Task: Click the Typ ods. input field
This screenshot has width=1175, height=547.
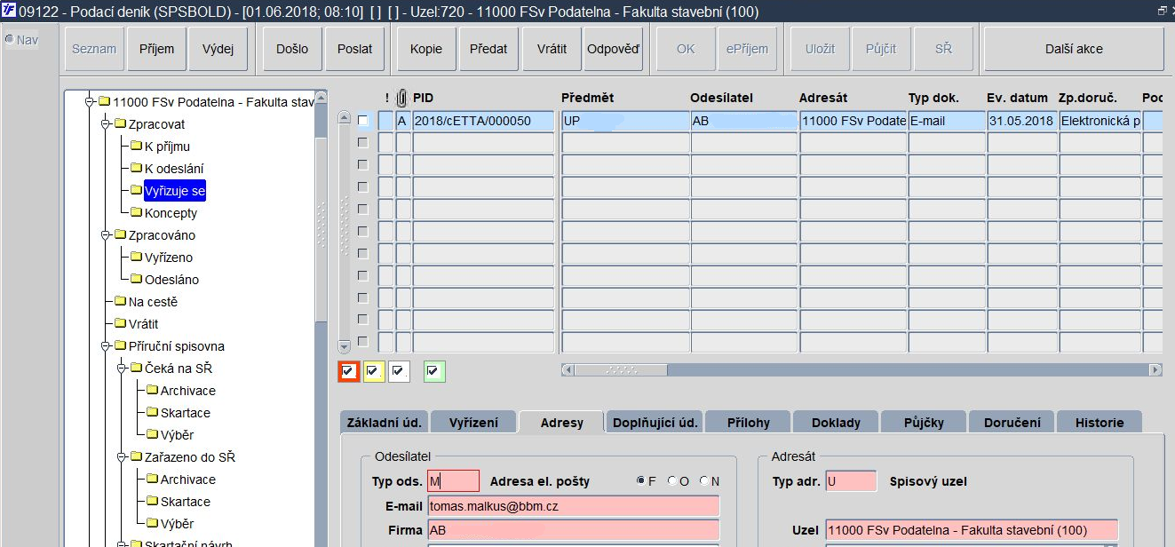Action: pos(453,481)
